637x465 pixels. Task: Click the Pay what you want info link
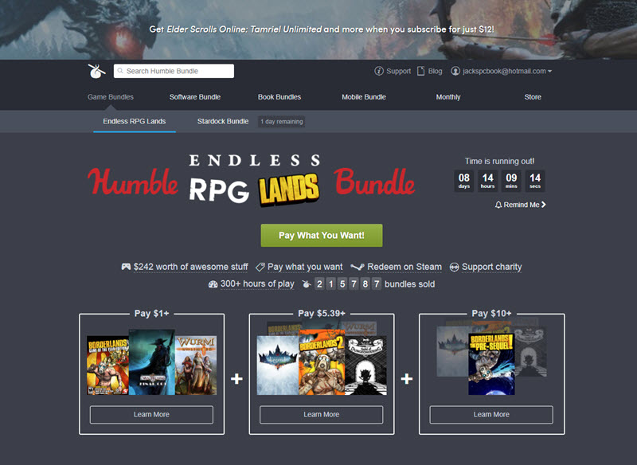point(305,267)
